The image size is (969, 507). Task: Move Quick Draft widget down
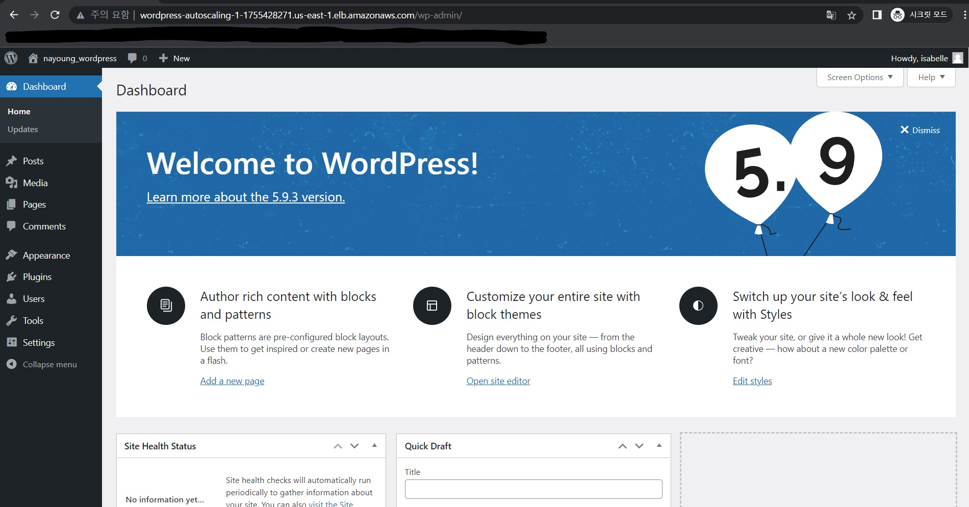[x=639, y=446]
